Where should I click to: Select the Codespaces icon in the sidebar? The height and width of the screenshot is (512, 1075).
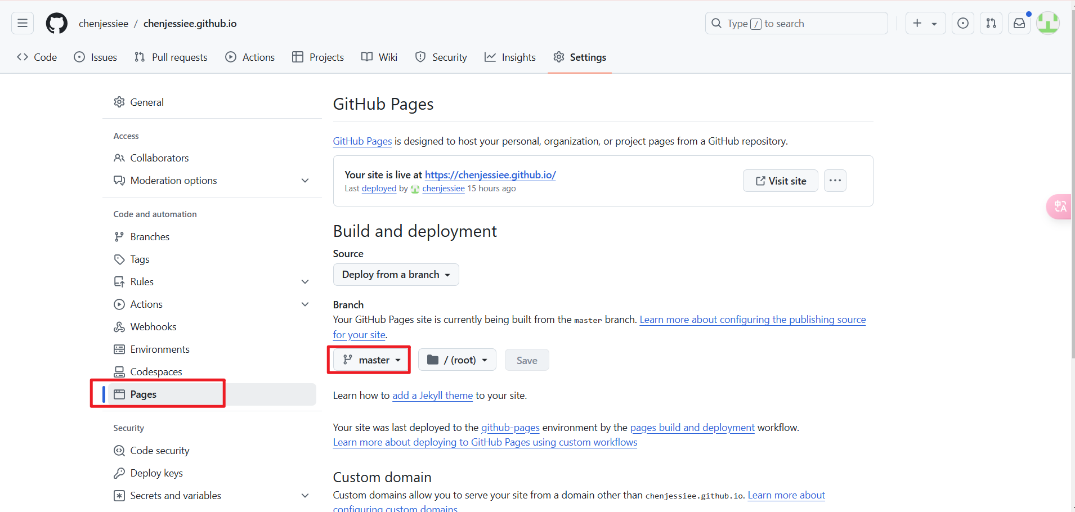click(x=119, y=371)
